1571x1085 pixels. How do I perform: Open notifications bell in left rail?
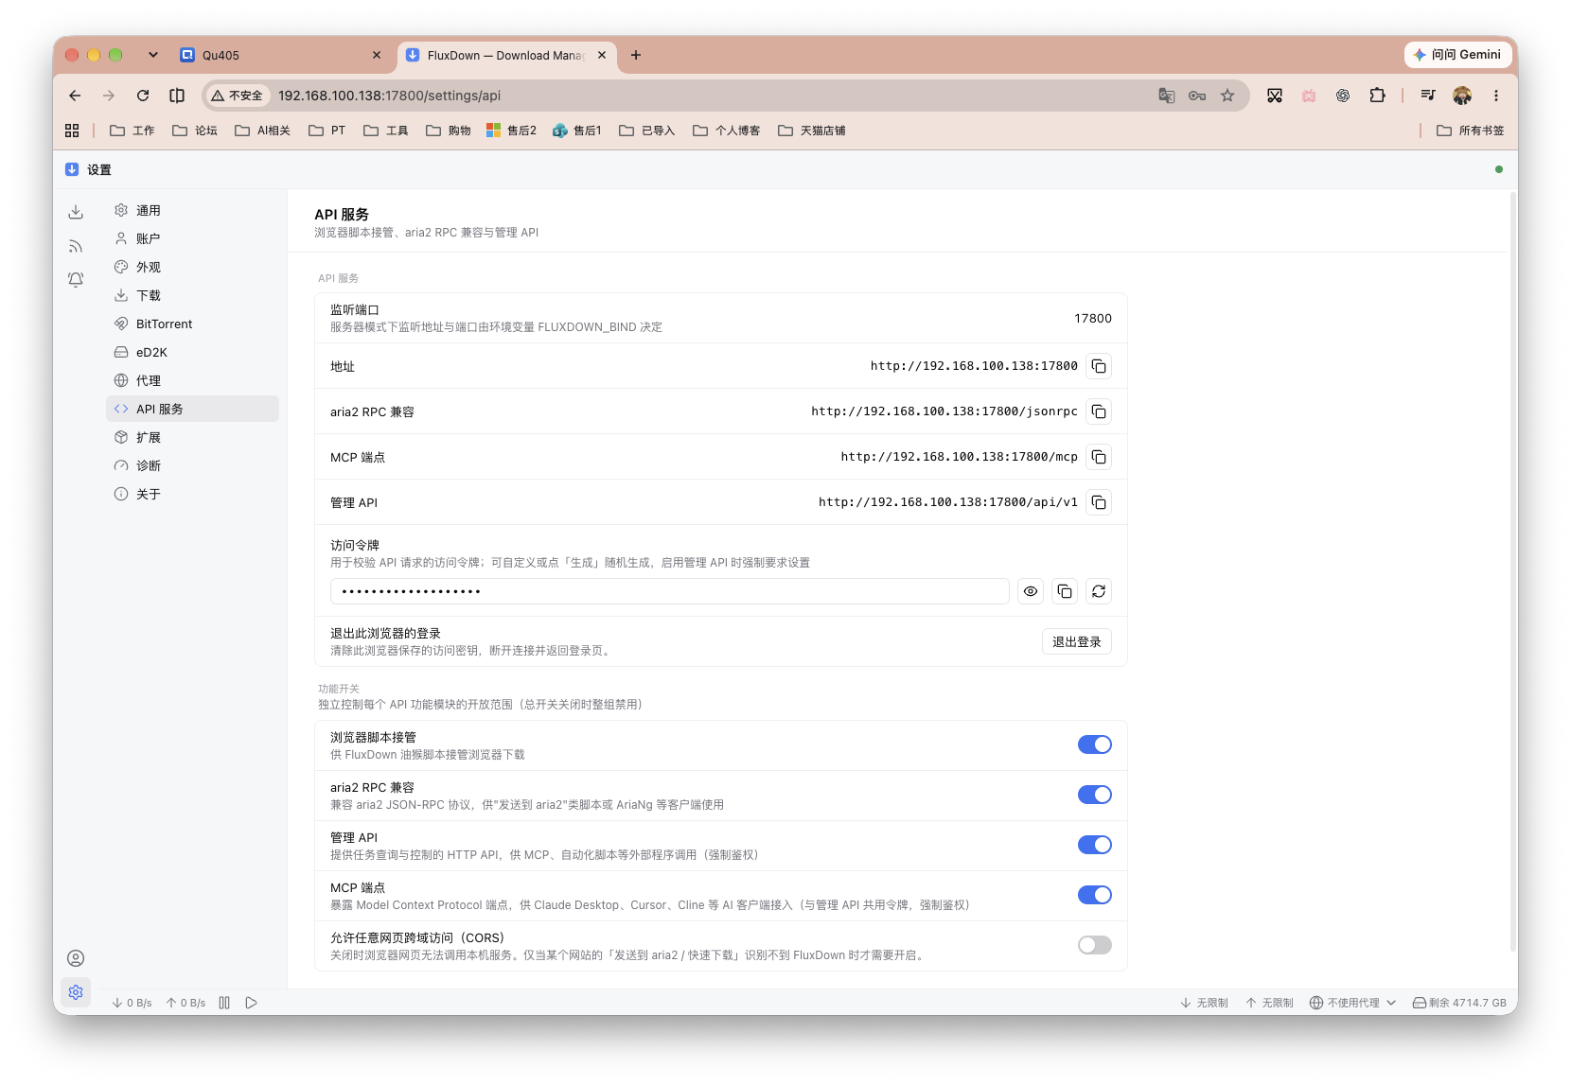click(76, 280)
